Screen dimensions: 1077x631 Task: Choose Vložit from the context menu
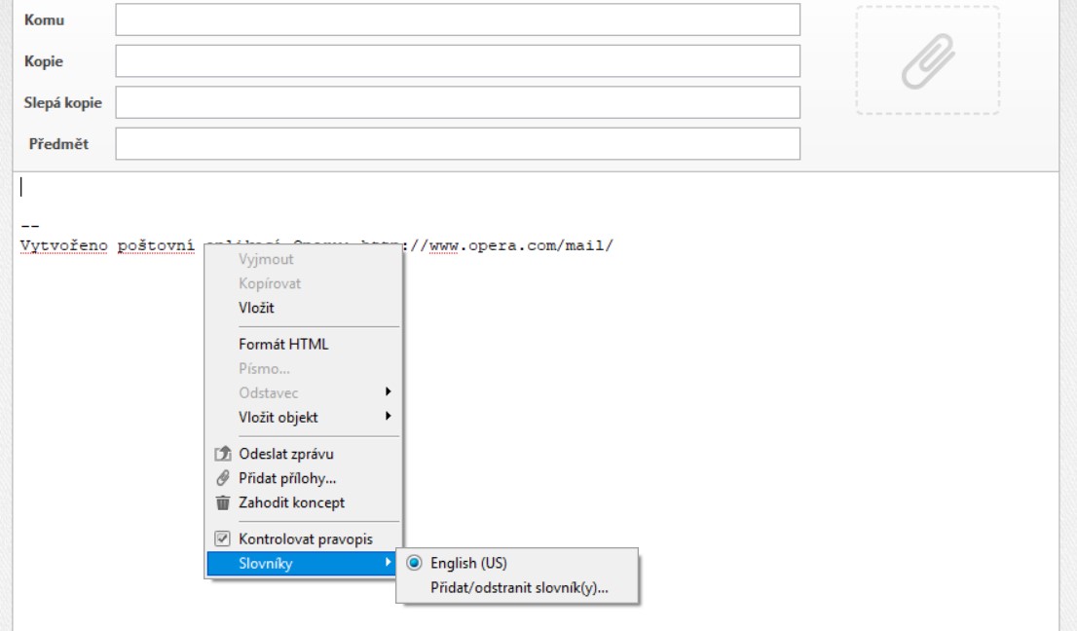(257, 308)
